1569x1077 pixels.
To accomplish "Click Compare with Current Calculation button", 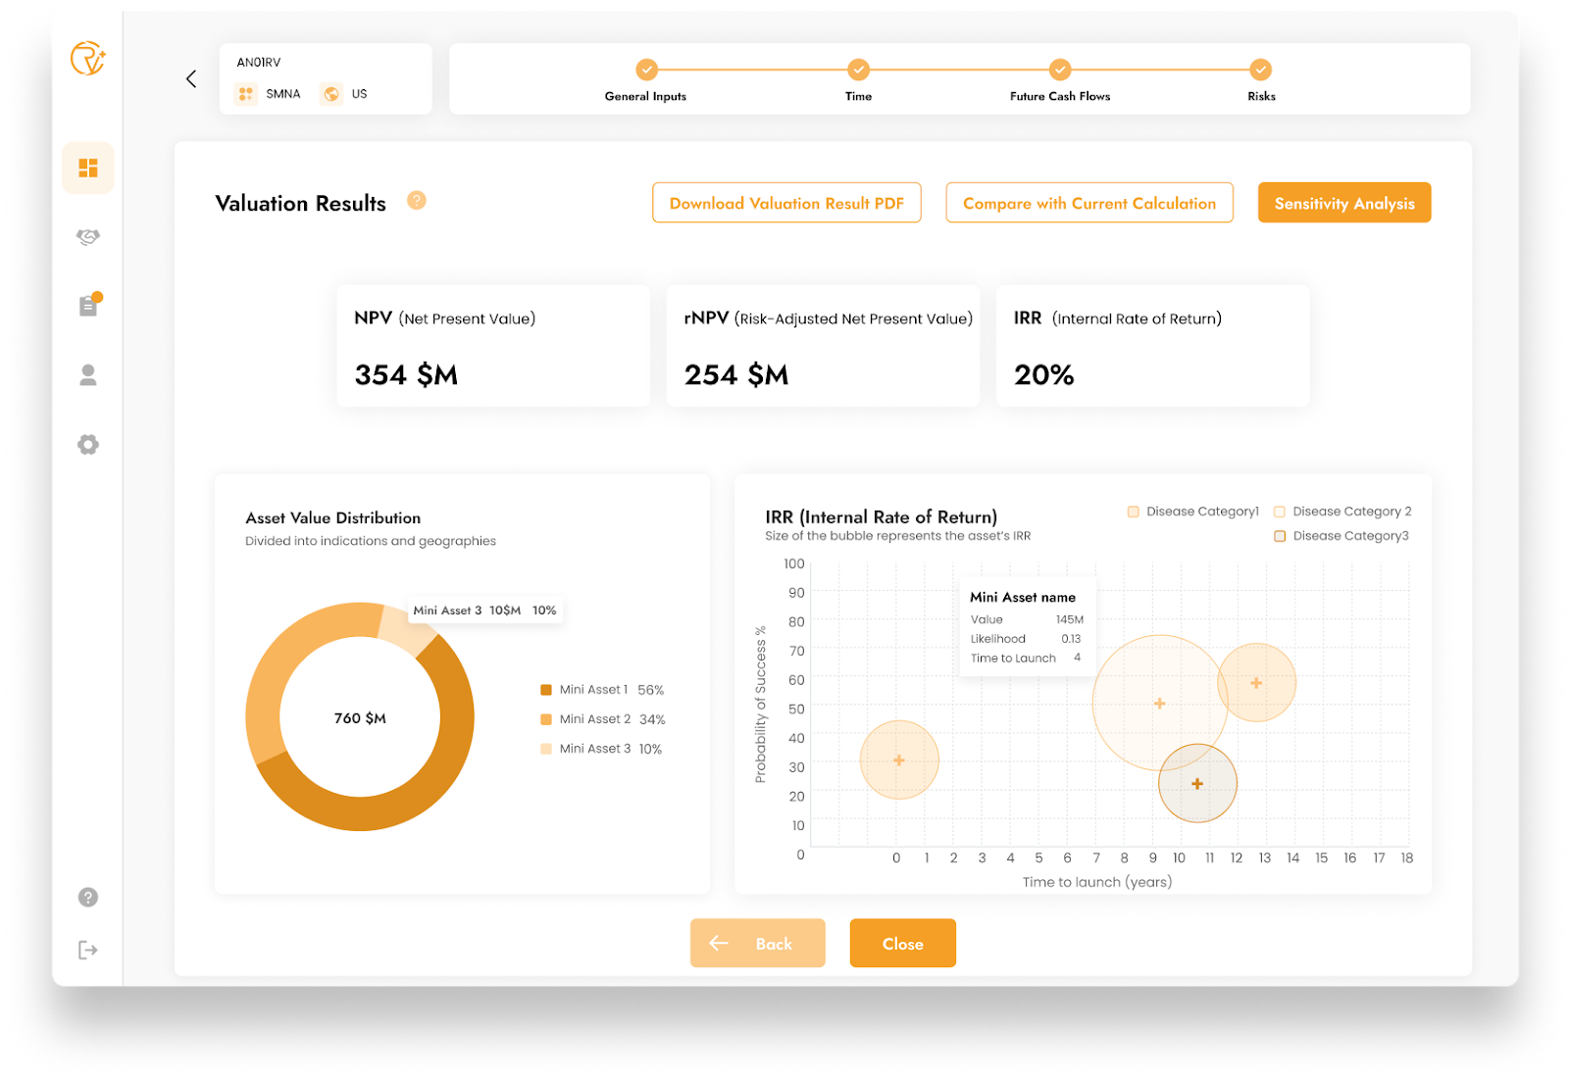I will point(1089,203).
